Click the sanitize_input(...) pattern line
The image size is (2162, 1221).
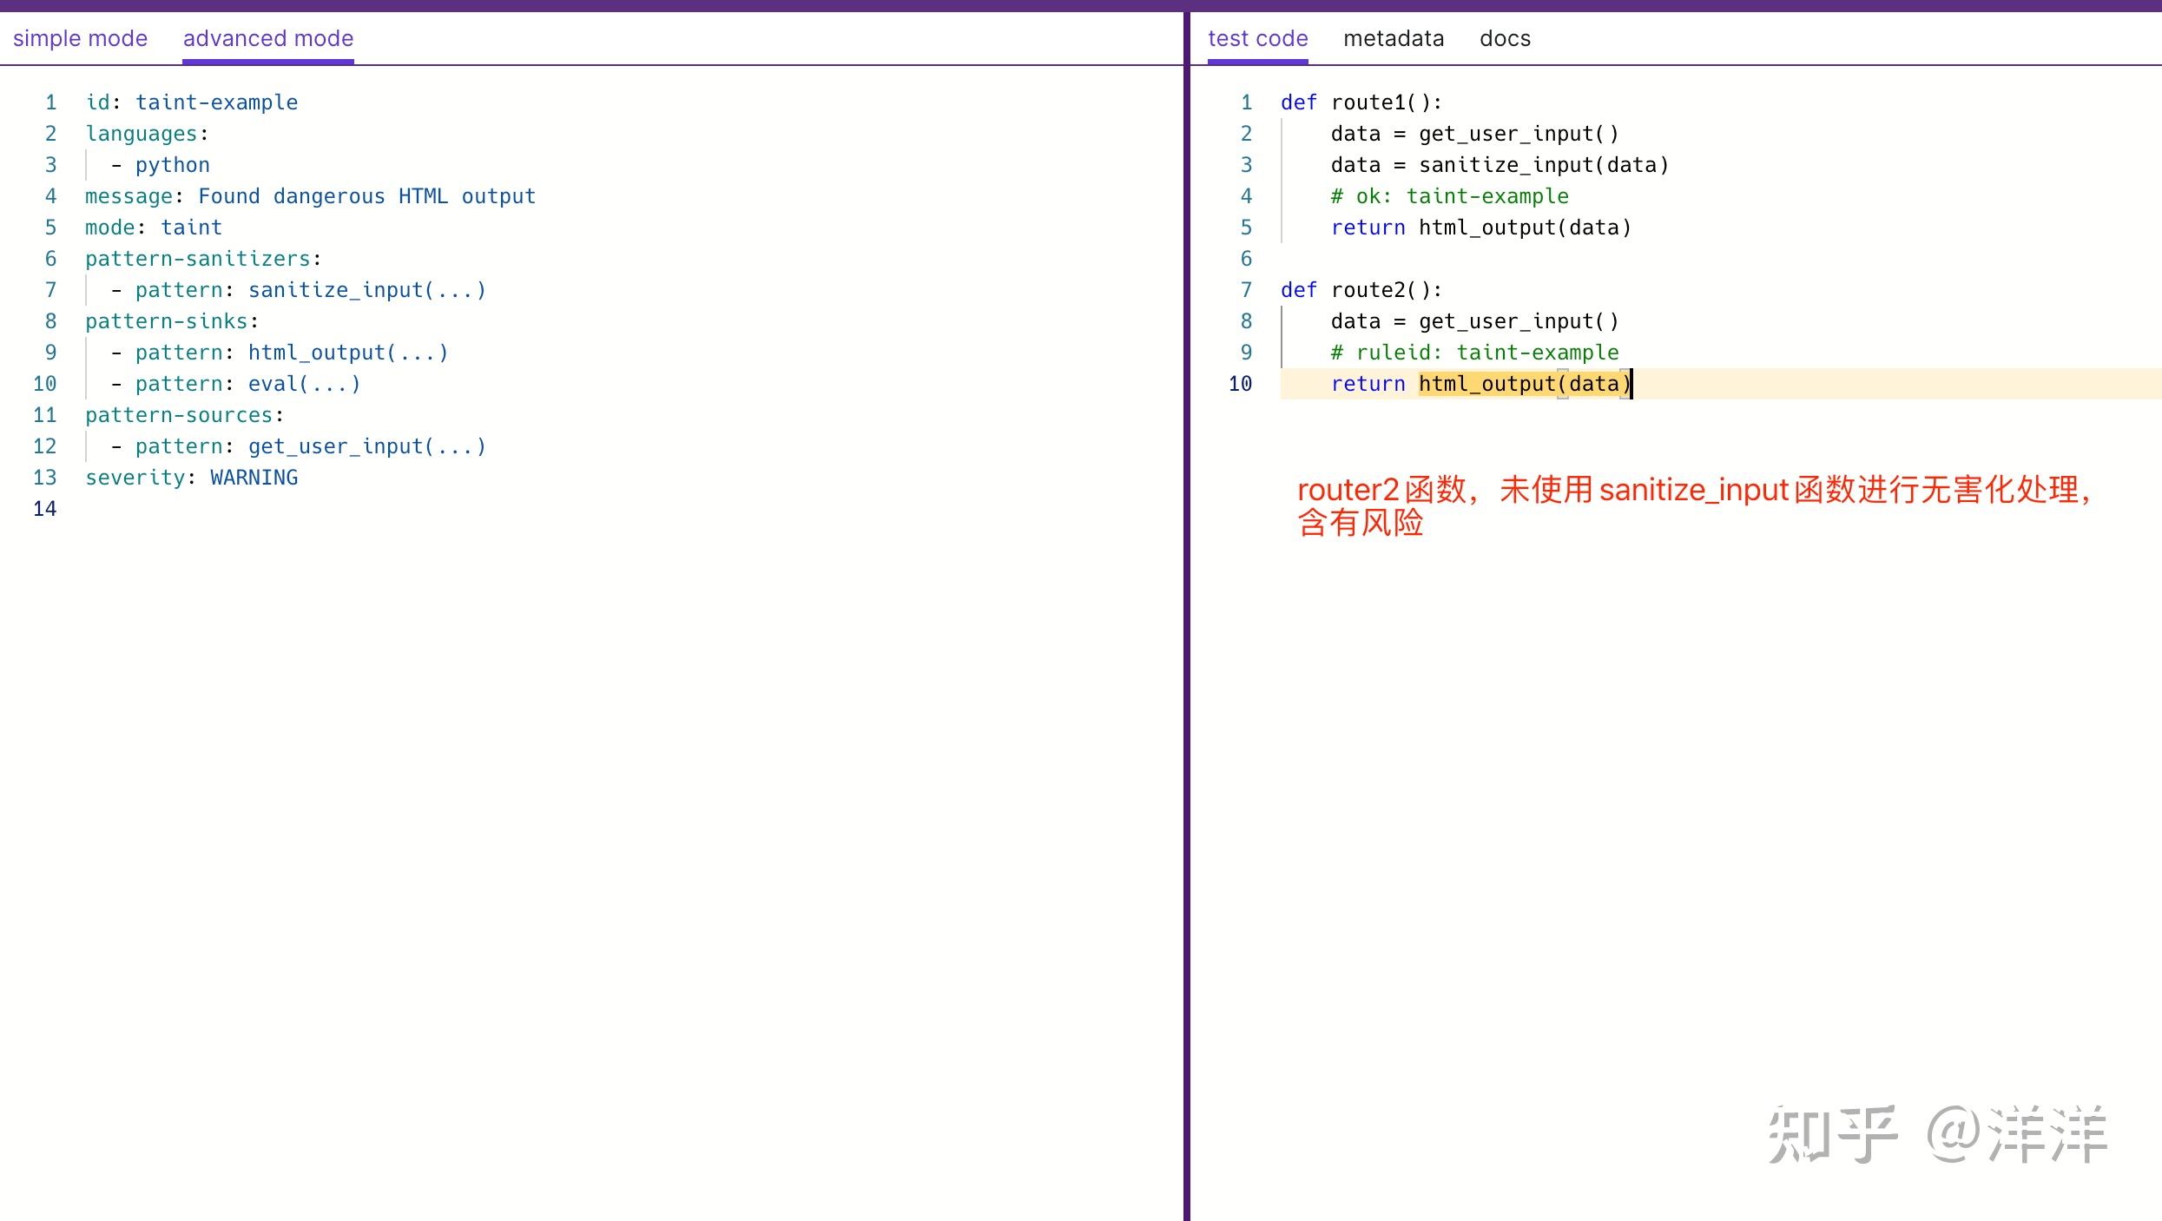tap(310, 290)
